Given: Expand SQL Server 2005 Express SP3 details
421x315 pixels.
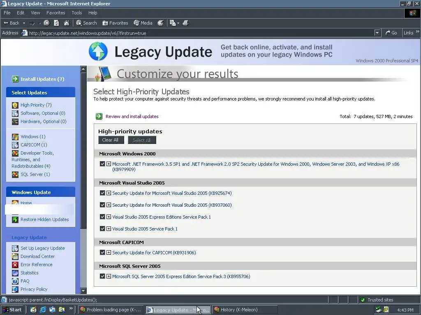Looking at the screenshot, I should (109, 276).
